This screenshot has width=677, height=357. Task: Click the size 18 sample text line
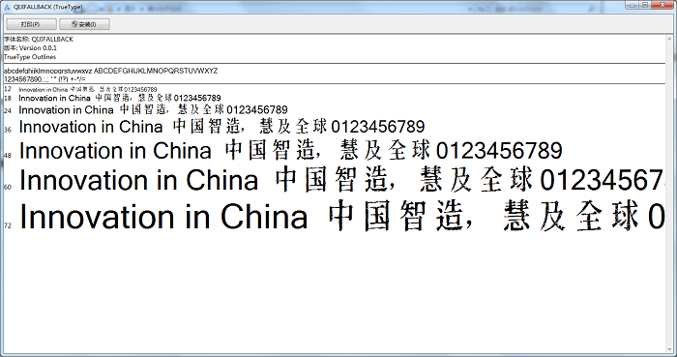click(x=120, y=99)
